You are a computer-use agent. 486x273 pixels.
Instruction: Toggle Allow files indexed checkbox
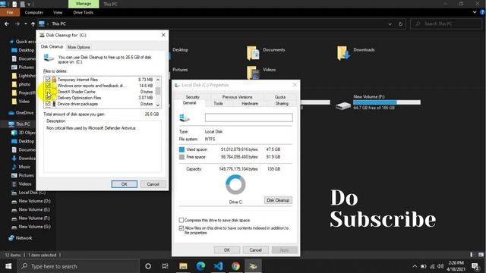point(181,228)
